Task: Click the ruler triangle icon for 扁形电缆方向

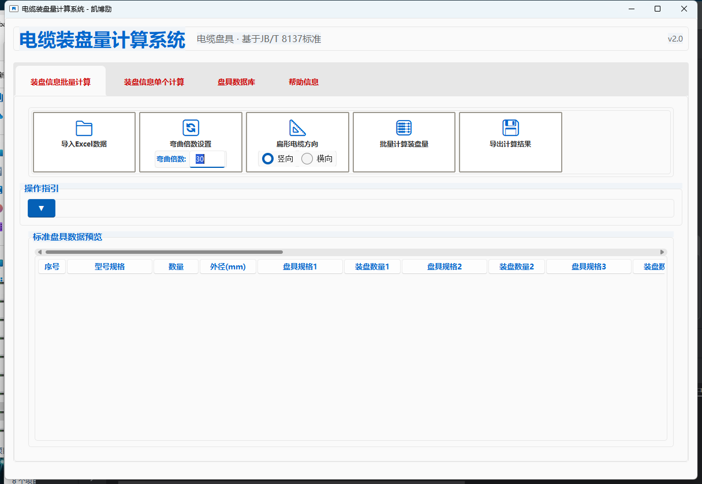Action: point(297,127)
